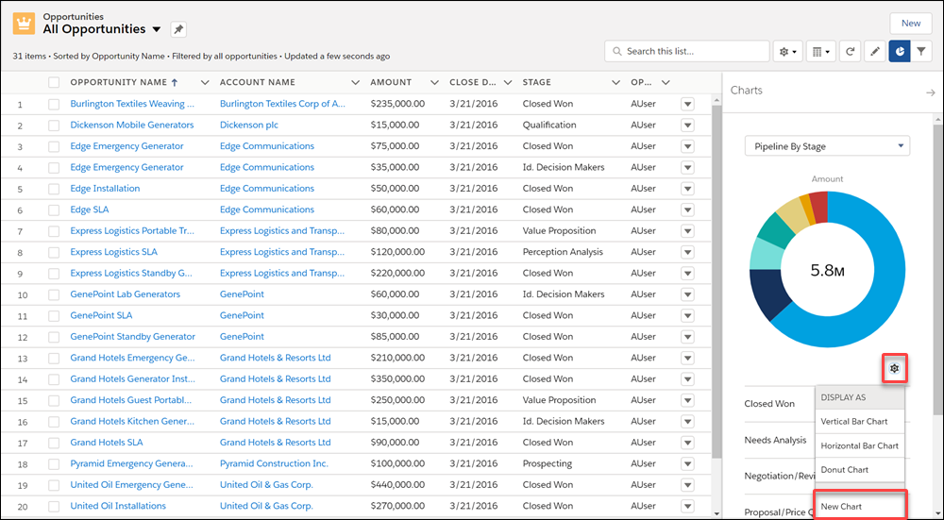Open the table display-as icon menu
Image resolution: width=944 pixels, height=520 pixels.
820,52
